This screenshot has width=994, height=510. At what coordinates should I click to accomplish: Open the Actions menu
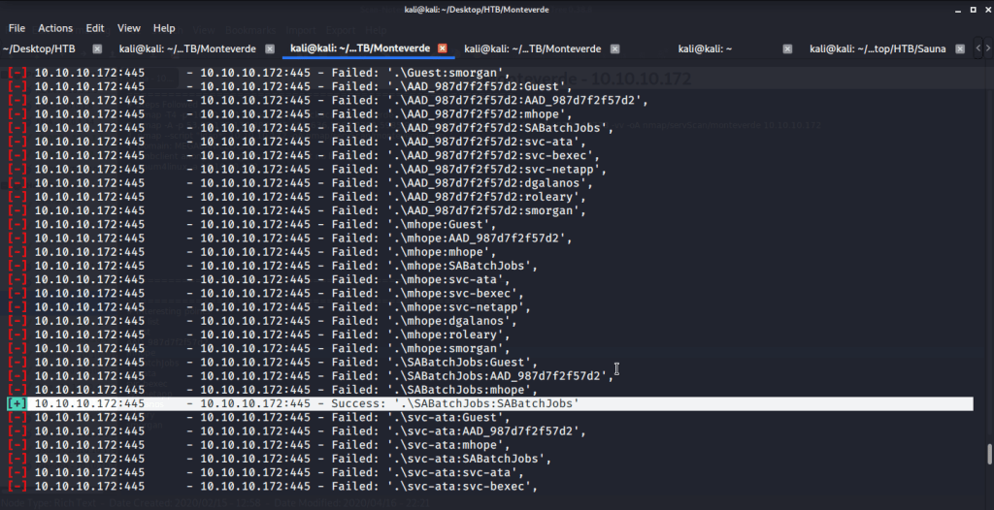click(55, 28)
